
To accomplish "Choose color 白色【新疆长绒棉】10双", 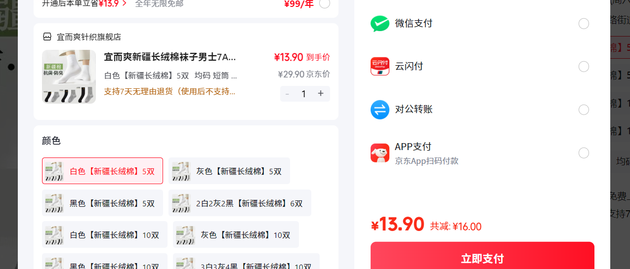I will 105,234.
